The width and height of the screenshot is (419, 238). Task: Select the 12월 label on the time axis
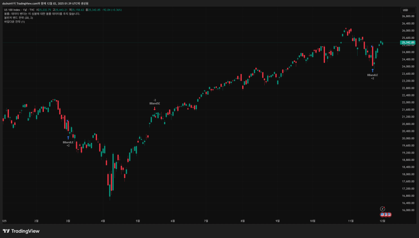[x=383, y=220]
